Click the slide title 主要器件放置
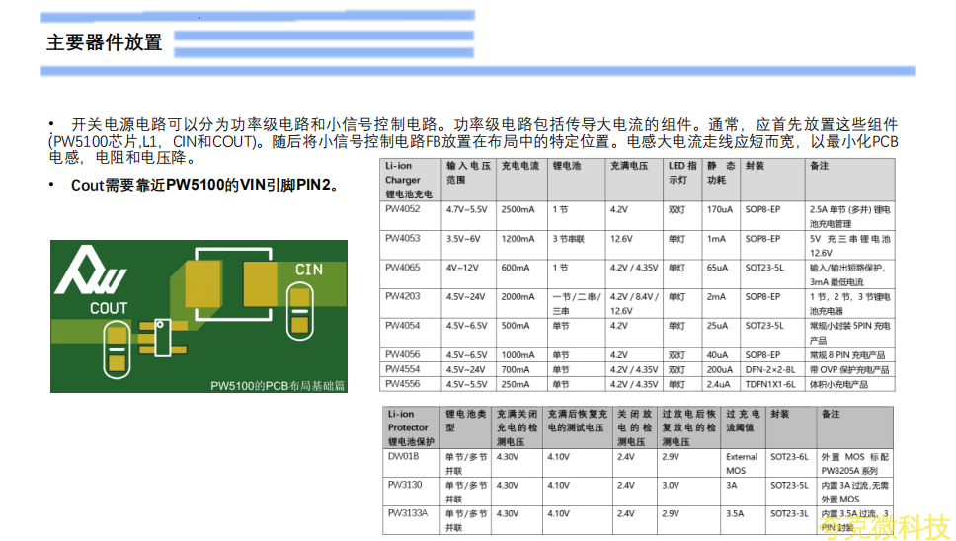Viewport: 956px width, 541px height. [x=104, y=42]
